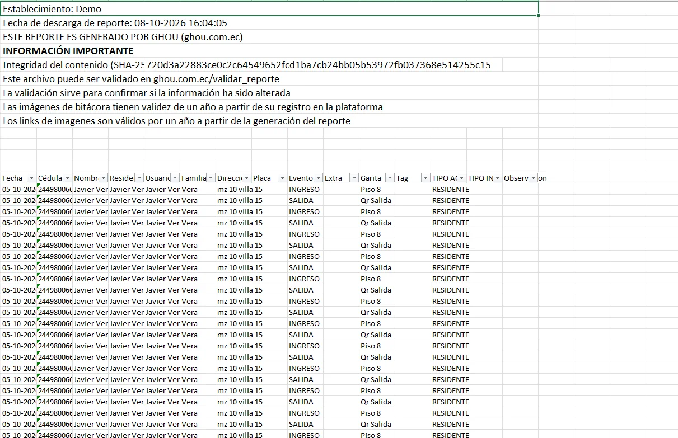Open the Fecha column filter dropdown
The width and height of the screenshot is (678, 438).
(31, 178)
